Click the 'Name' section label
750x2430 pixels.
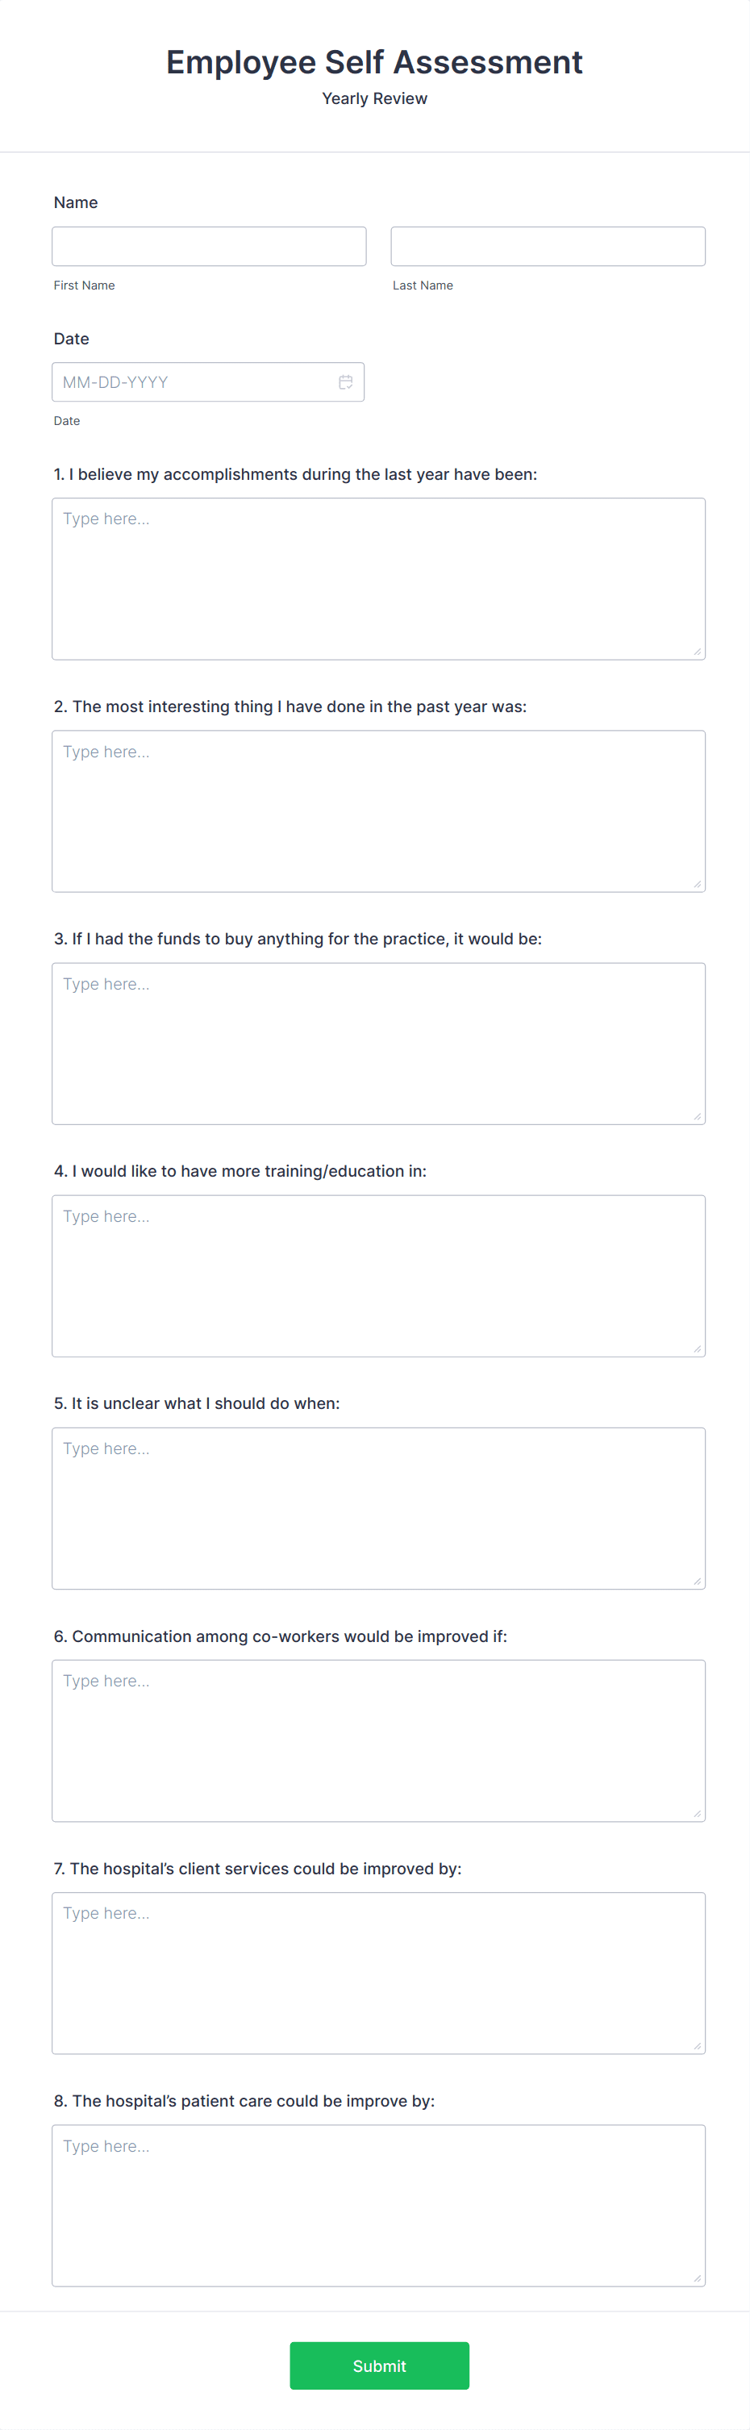(76, 202)
